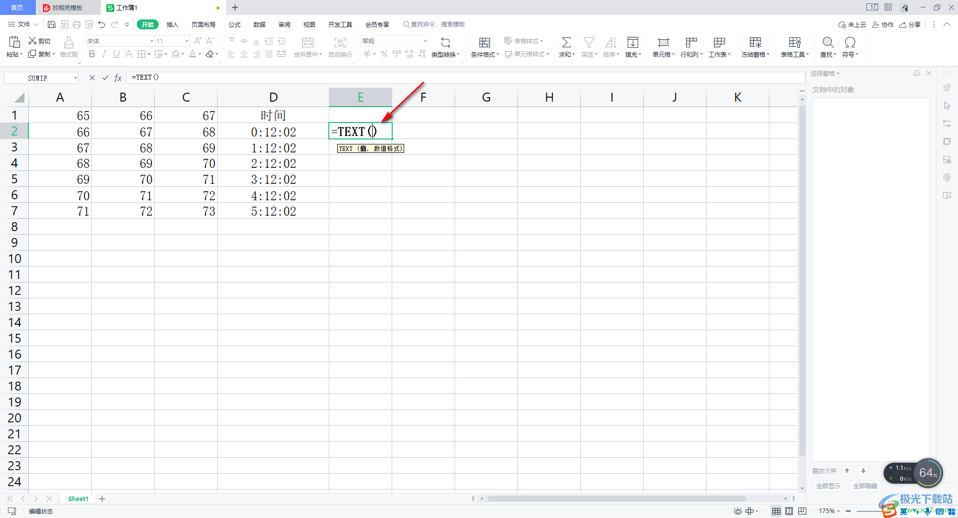958x518 pixels.
Task: Click the formula bar input field
Action: click(465, 78)
